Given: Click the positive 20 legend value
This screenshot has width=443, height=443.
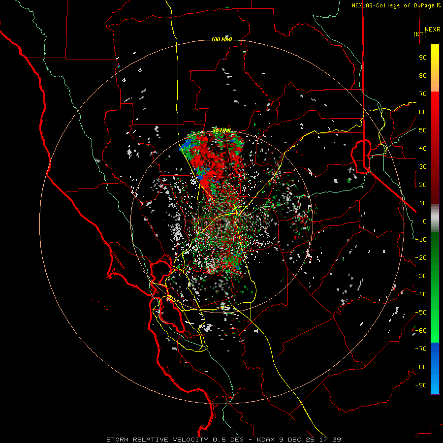Looking at the screenshot, I should pyautogui.click(x=423, y=185).
